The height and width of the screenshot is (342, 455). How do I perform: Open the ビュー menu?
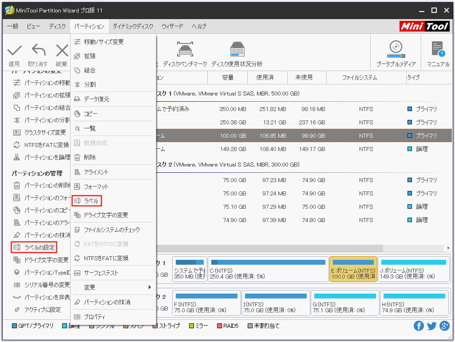33,26
